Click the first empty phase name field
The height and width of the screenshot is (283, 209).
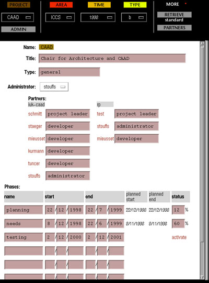[24, 251]
